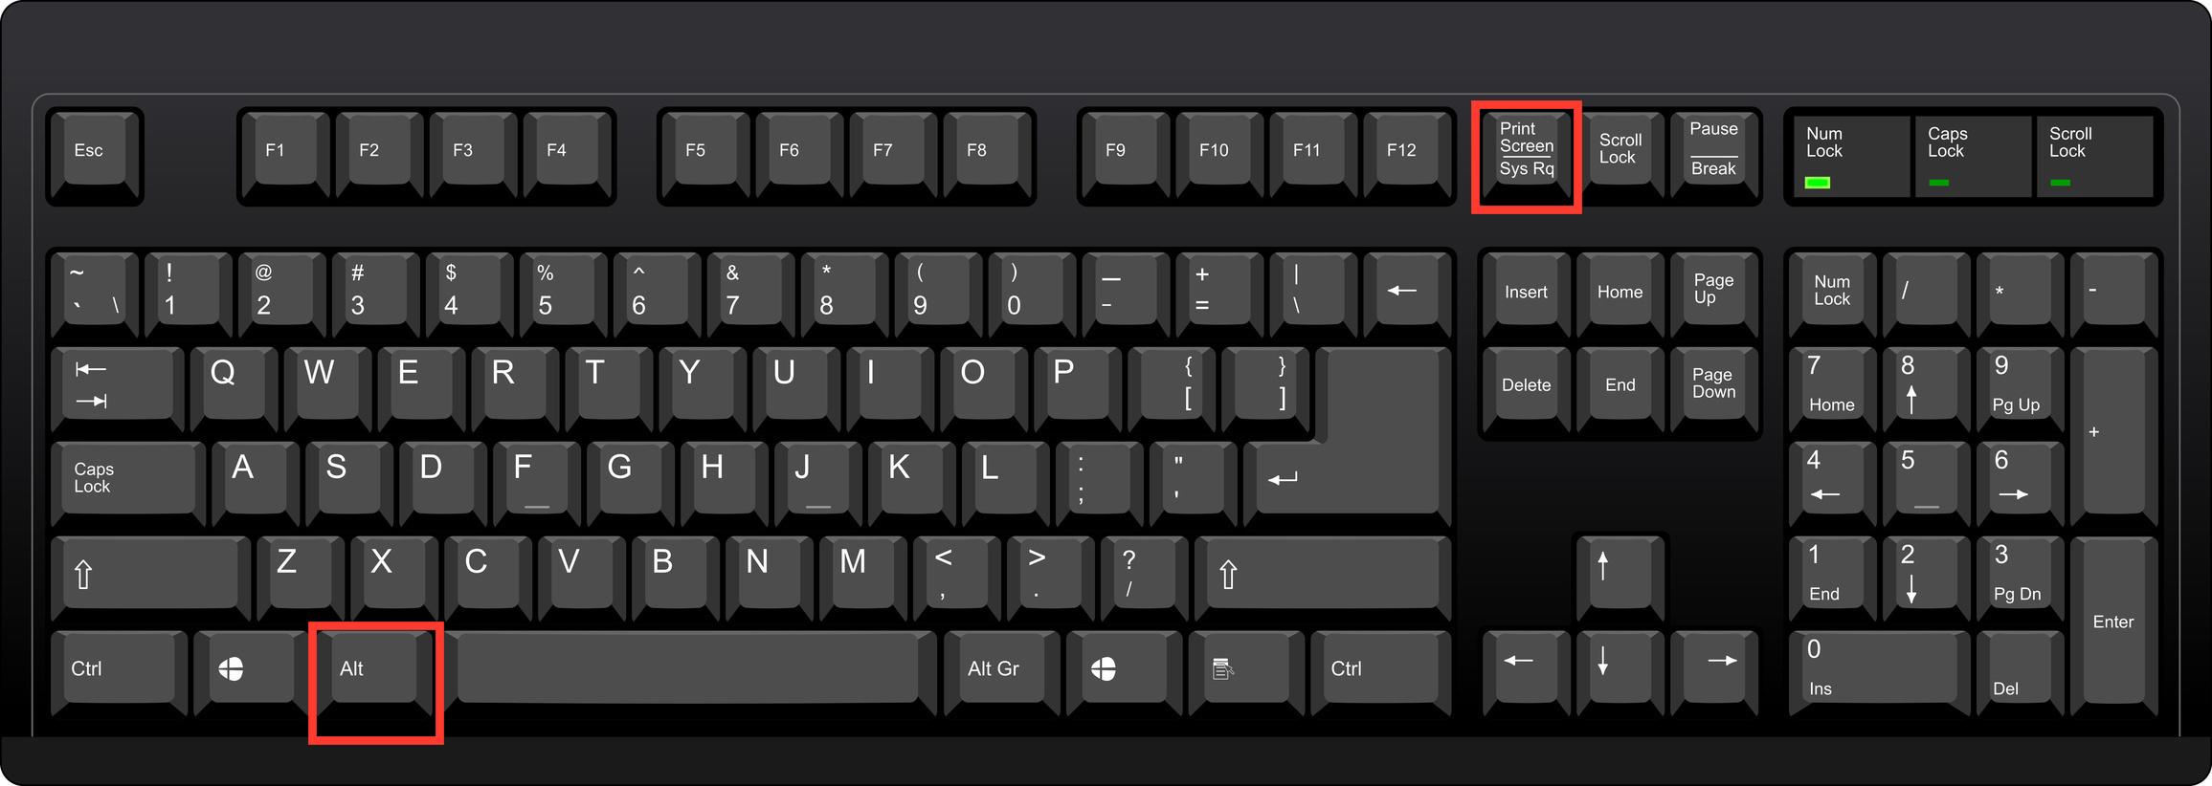Click the context menu key icon
The image size is (2212, 786).
pos(1246,672)
